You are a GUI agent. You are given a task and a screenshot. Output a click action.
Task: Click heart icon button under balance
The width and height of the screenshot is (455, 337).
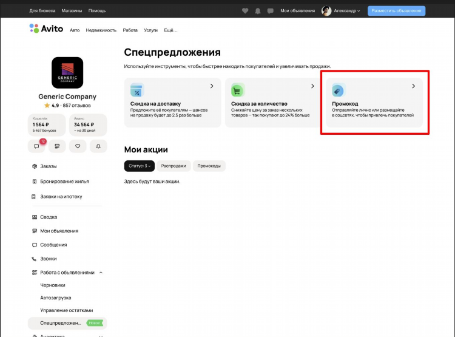pos(78,146)
